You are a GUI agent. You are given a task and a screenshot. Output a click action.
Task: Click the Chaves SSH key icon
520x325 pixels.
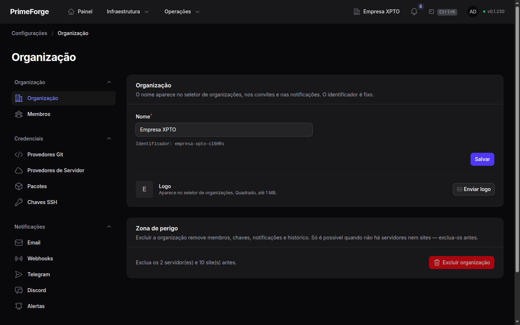point(19,202)
